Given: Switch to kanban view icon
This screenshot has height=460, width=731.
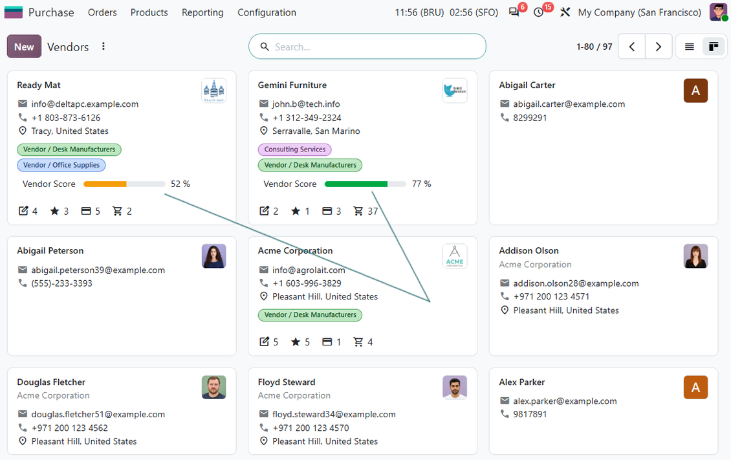Looking at the screenshot, I should point(714,47).
